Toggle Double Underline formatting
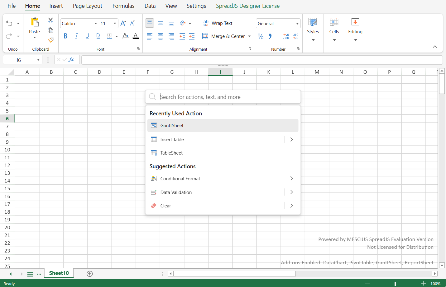Screen dimensions: 446x287 pos(98,36)
